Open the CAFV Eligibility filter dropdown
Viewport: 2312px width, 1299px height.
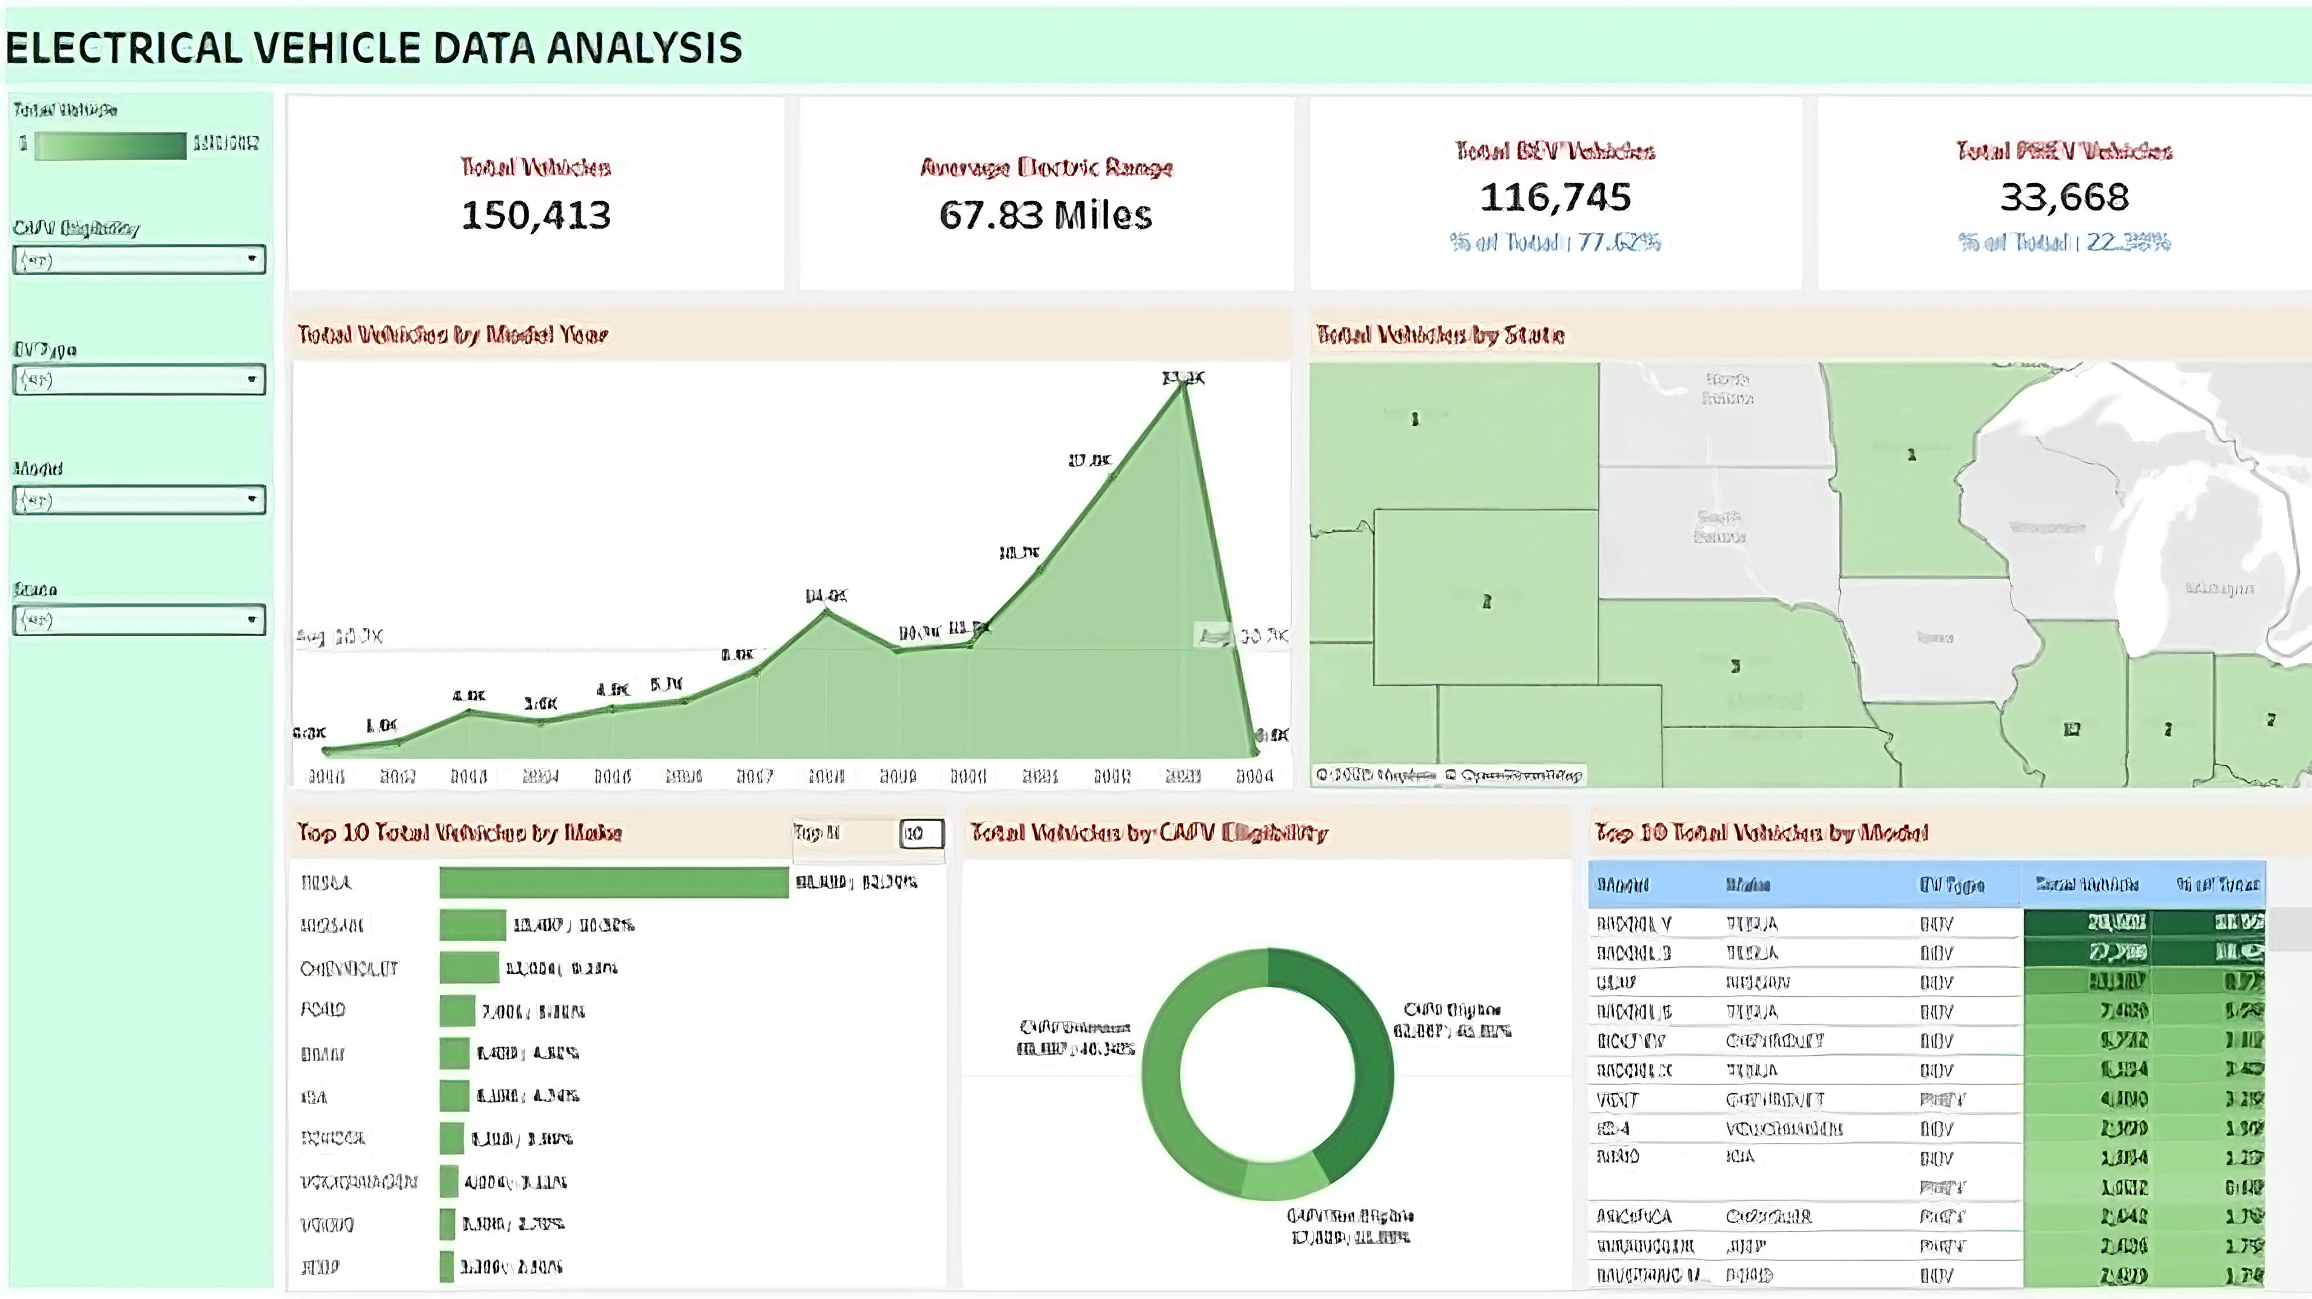(139, 260)
